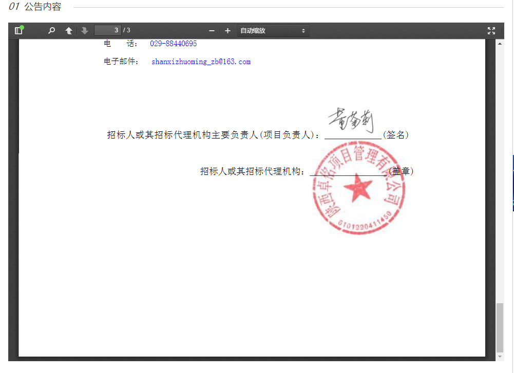Click the vertical scrollbar thumb
Viewport: 514px width, 373px height.
tap(500, 326)
